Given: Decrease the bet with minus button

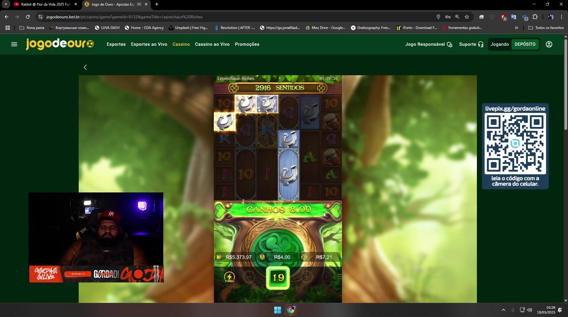Looking at the screenshot, I should coord(249,277).
